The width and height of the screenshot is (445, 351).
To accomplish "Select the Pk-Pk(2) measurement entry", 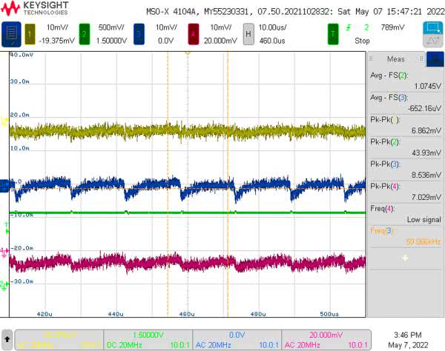I will tap(405, 147).
